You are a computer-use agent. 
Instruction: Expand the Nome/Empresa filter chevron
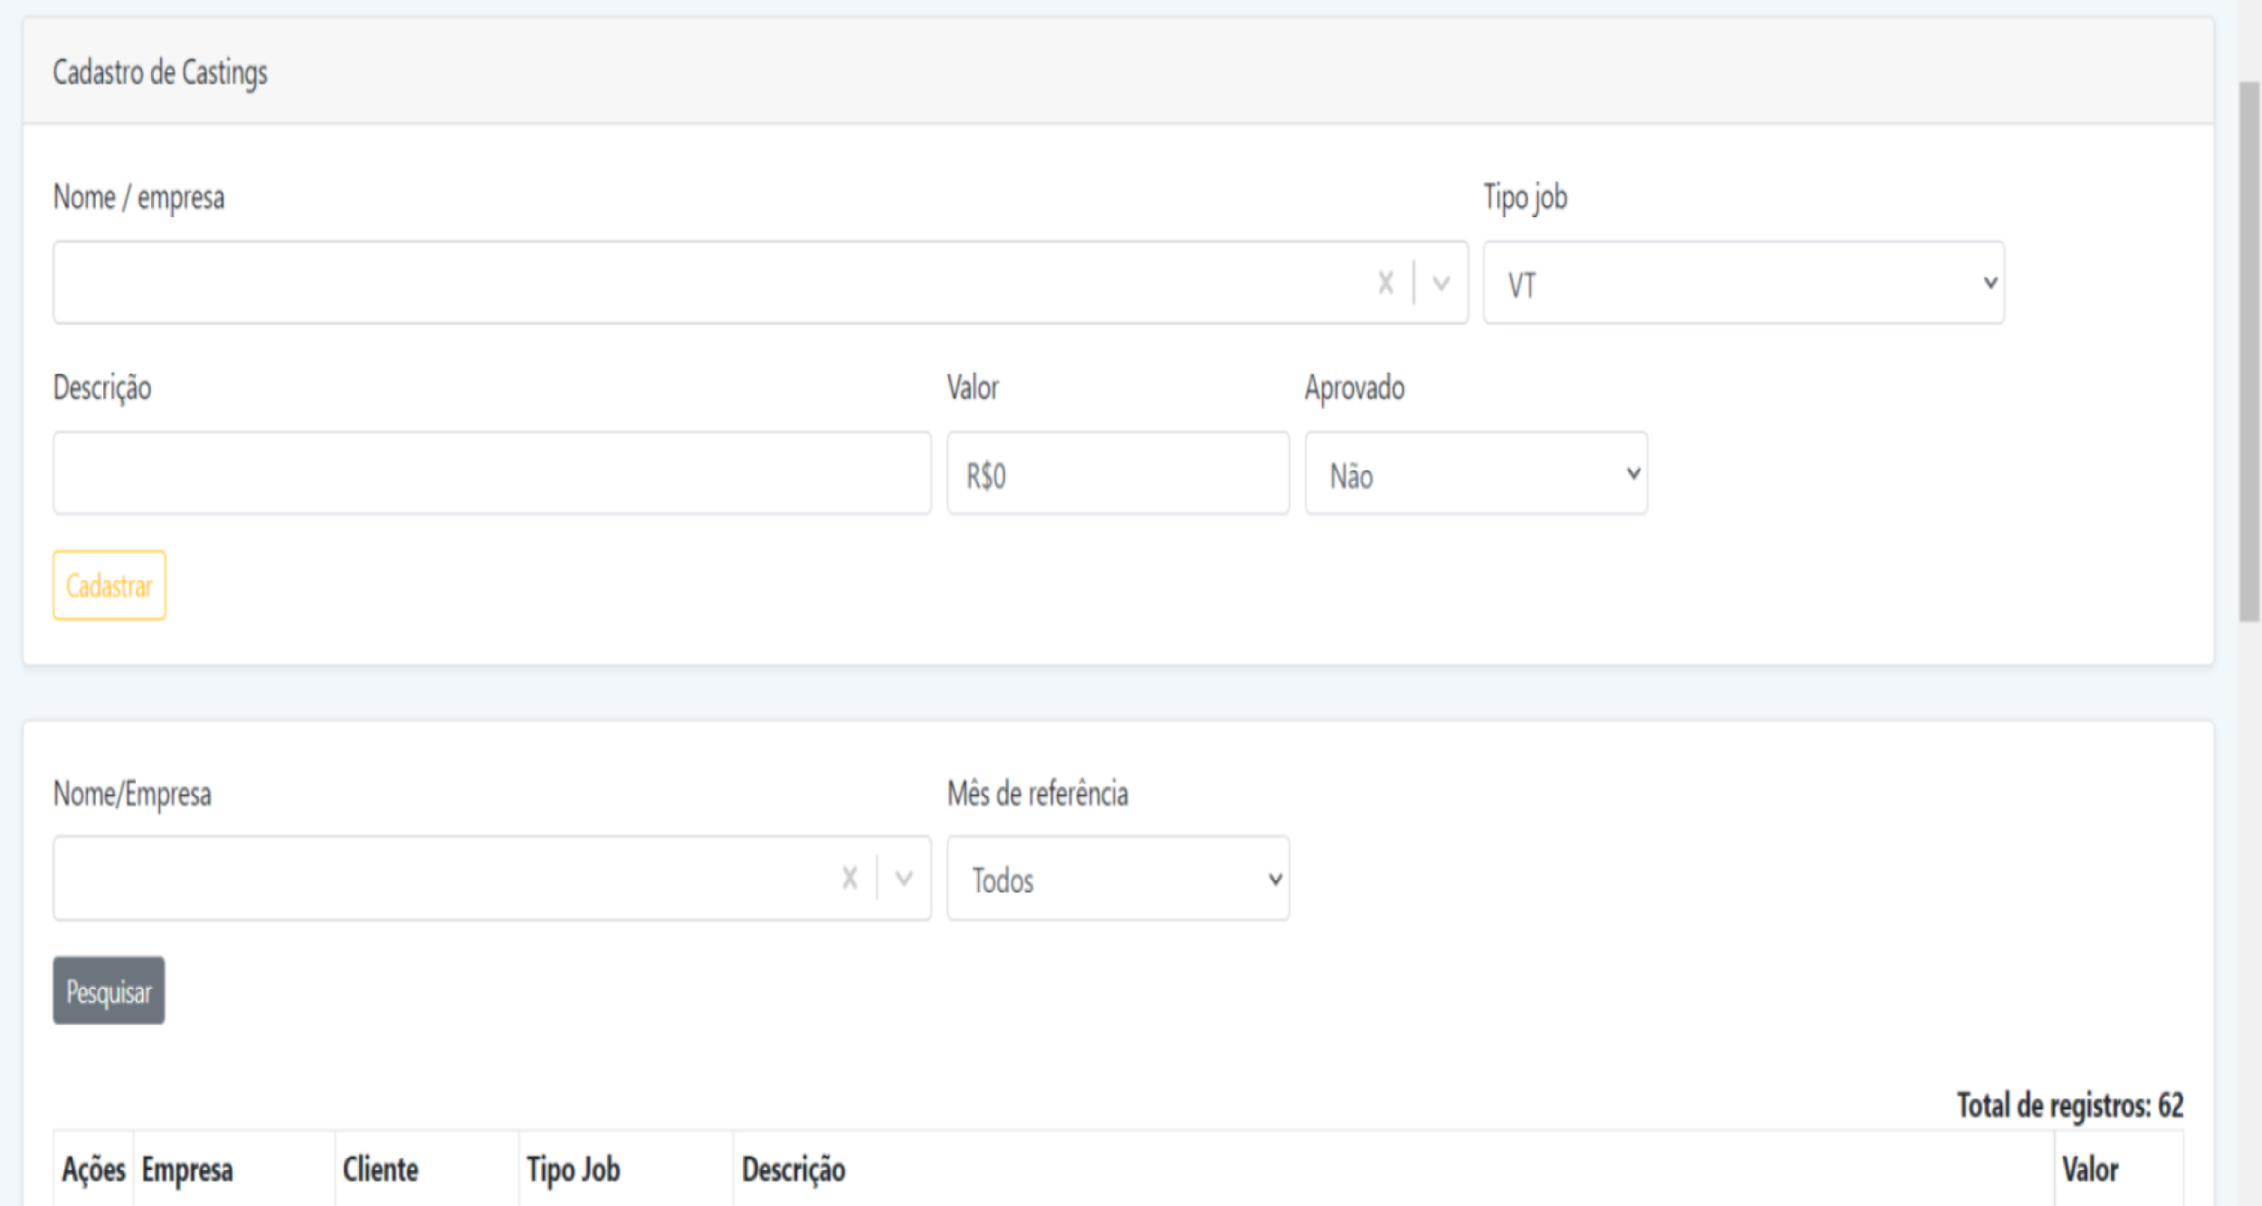904,878
